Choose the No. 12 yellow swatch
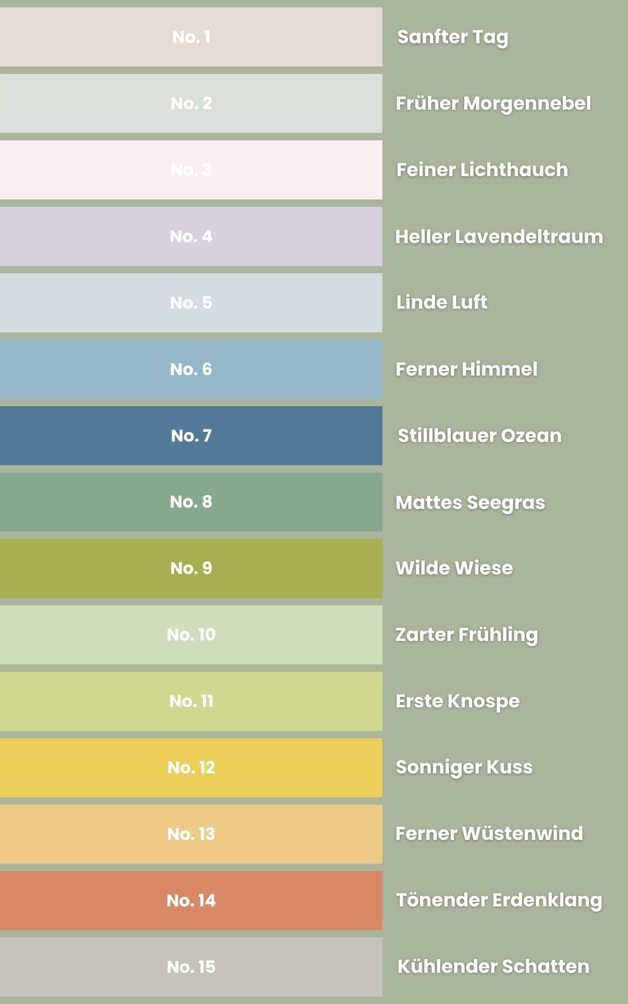Screen dimensions: 628x1004 coord(191,767)
